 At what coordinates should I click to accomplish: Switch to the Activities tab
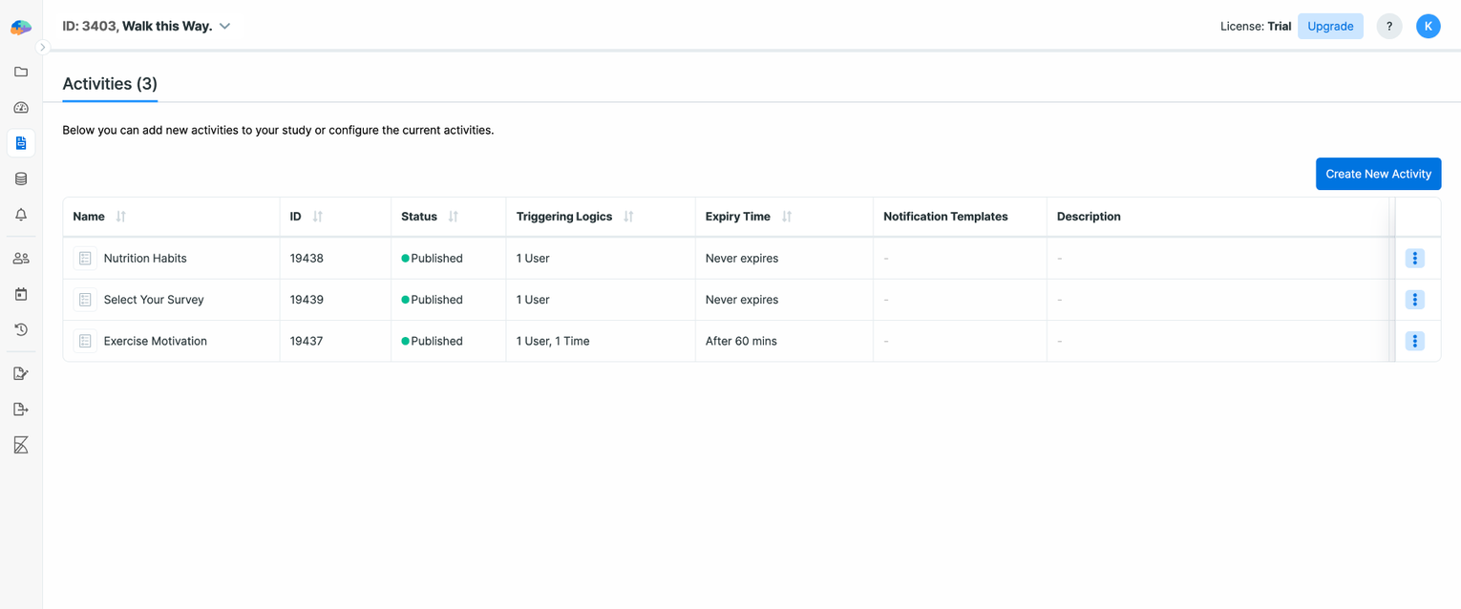tap(109, 84)
